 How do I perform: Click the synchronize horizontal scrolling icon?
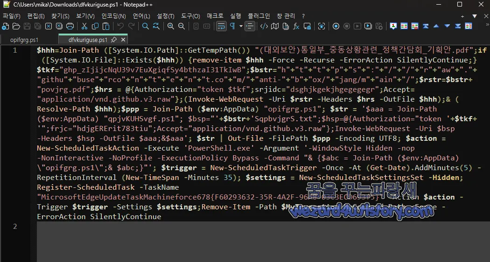tap(207, 26)
